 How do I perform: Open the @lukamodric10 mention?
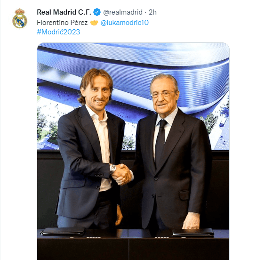(125, 23)
